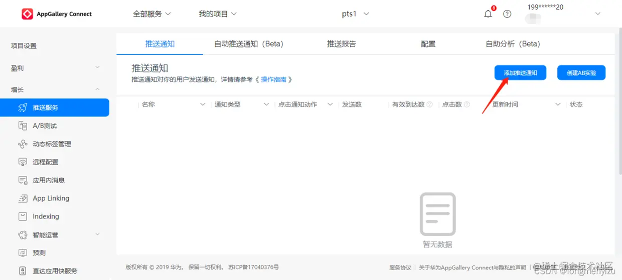Expand the 智能运营 submenu arrow
The image size is (622, 280).
(x=97, y=234)
